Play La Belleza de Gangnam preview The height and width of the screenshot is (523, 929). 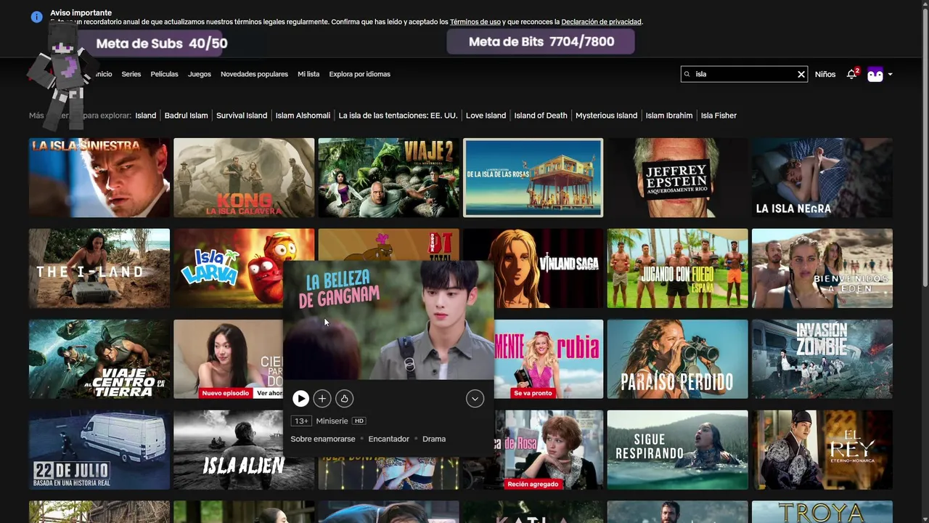tap(300, 398)
